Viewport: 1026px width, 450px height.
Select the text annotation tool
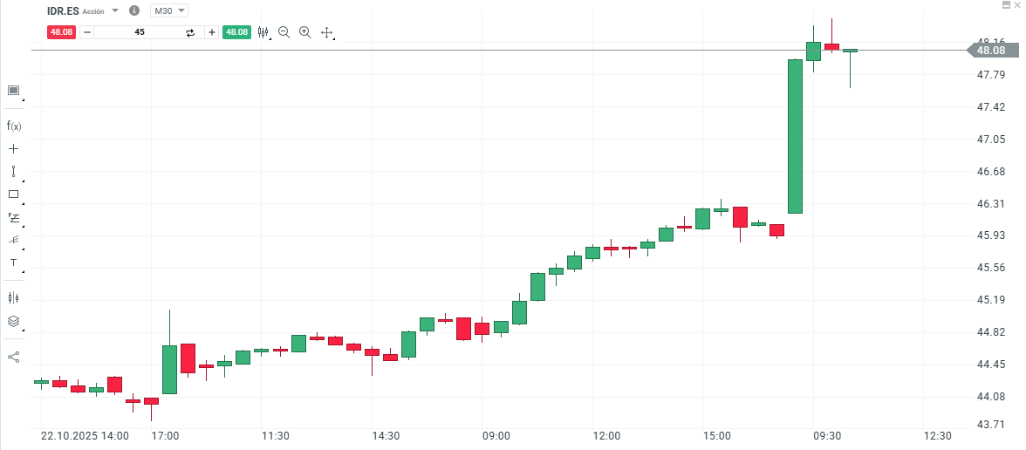[13, 262]
